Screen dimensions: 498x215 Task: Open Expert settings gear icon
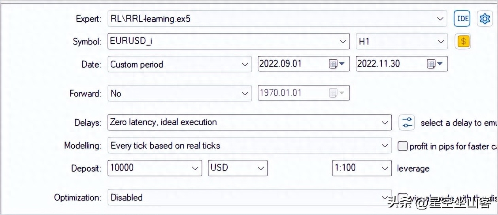coord(485,19)
